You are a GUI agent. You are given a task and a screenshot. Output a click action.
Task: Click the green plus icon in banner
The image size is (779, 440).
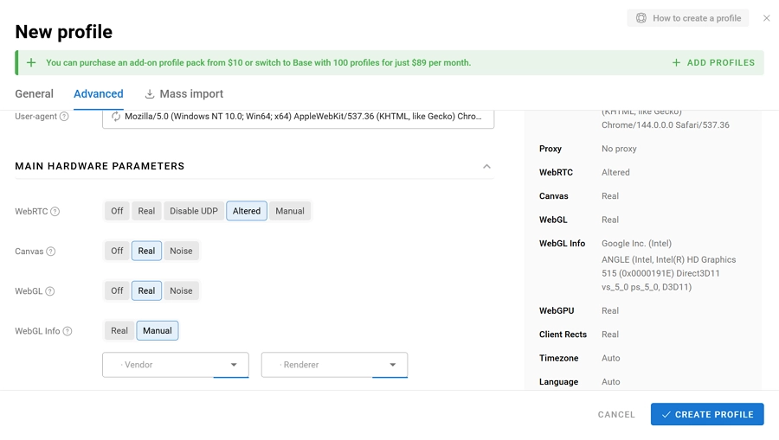tap(31, 63)
